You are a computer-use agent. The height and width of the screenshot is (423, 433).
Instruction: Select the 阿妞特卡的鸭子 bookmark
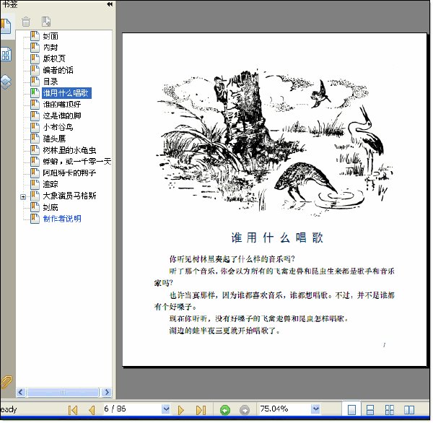(69, 173)
